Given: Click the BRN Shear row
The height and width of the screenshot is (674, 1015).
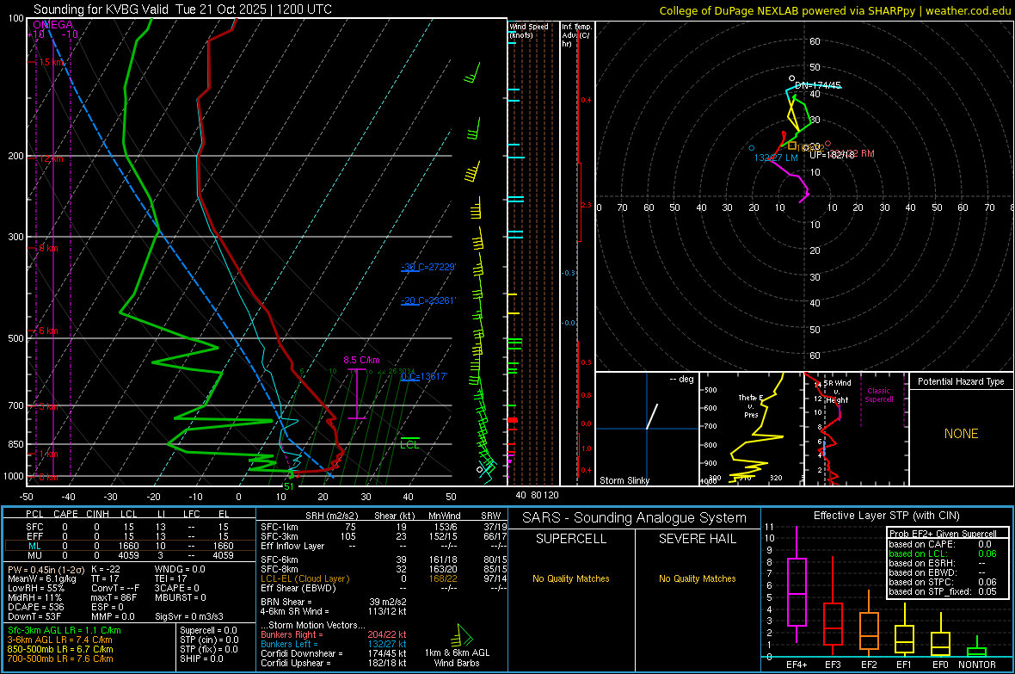Looking at the screenshot, I should pyautogui.click(x=334, y=602).
